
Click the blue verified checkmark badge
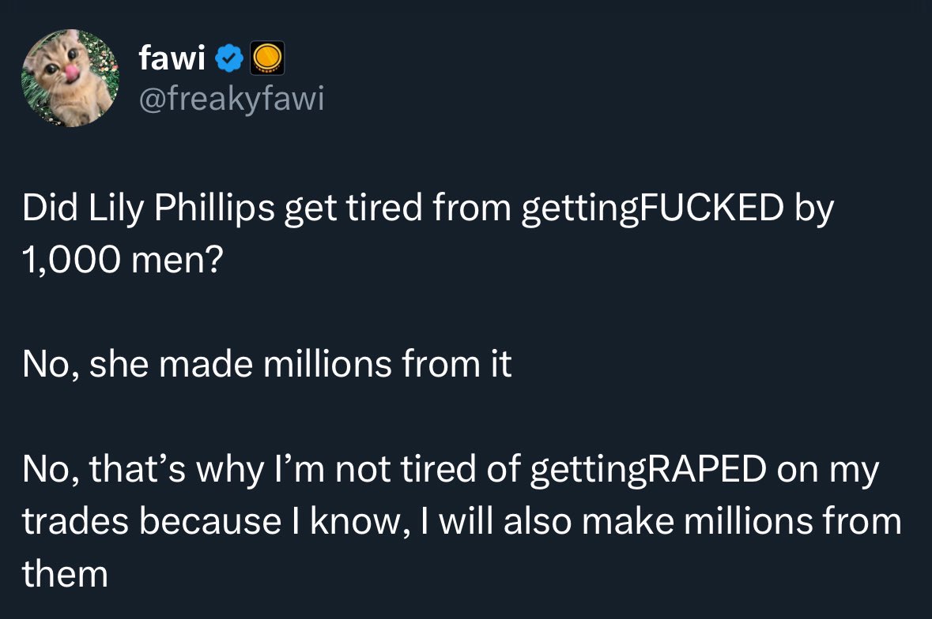pyautogui.click(x=228, y=58)
